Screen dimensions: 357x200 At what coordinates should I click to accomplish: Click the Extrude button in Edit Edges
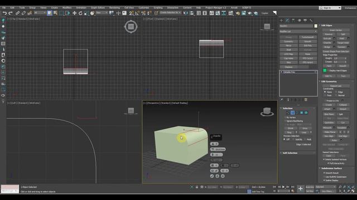pos(327,38)
